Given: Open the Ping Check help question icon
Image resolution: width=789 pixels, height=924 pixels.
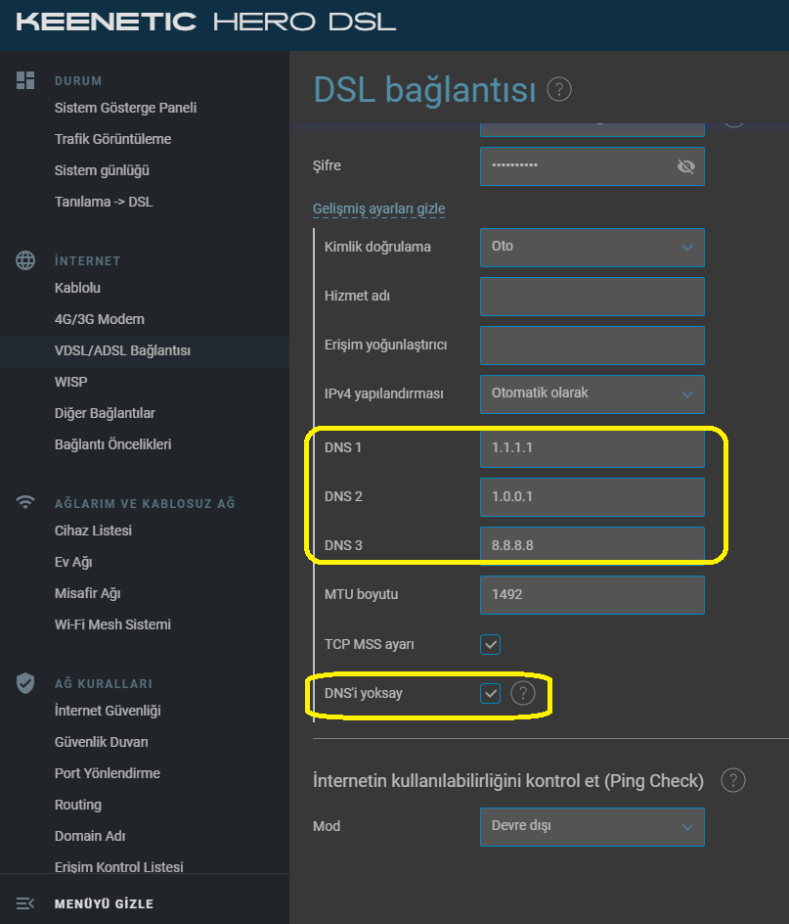Looking at the screenshot, I should point(733,780).
